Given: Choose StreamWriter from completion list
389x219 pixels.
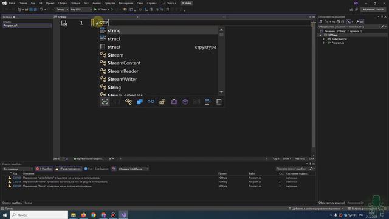Looking at the screenshot, I should click(x=159, y=79).
